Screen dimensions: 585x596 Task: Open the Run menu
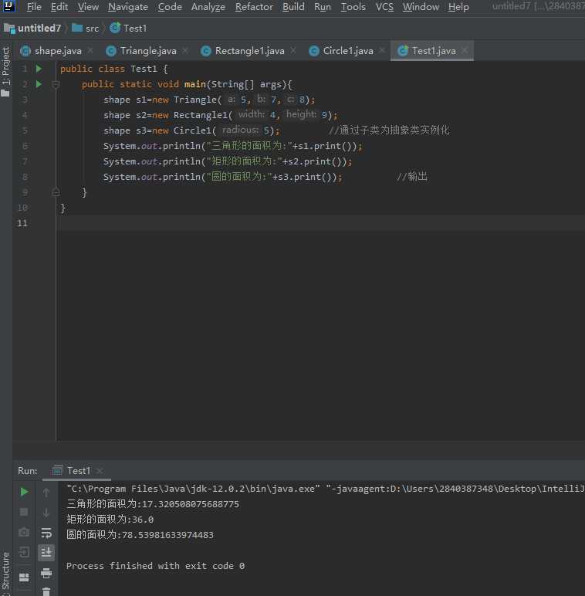(323, 7)
